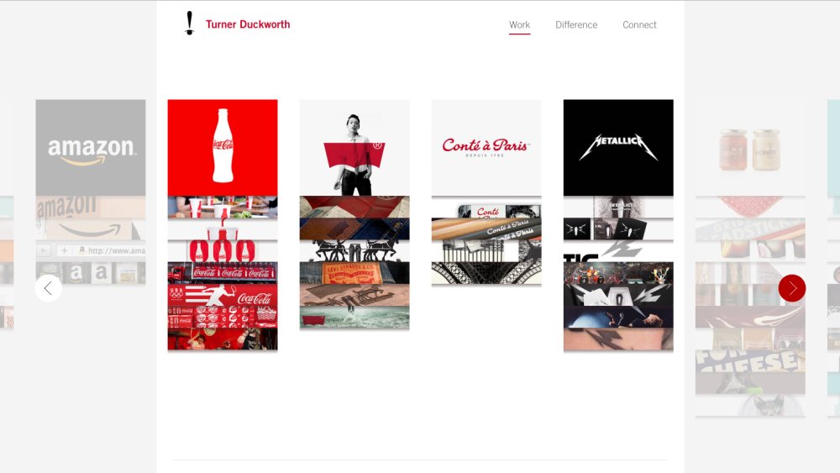Open the faded honey jars project cover
840x473 pixels.
point(750,147)
